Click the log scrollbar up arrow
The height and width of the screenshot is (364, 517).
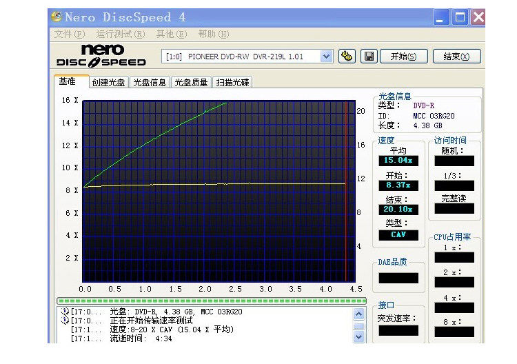click(358, 314)
